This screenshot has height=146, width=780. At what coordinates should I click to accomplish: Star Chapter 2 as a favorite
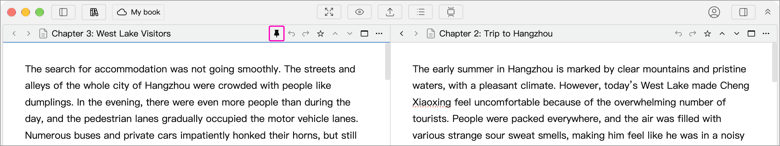tap(707, 33)
